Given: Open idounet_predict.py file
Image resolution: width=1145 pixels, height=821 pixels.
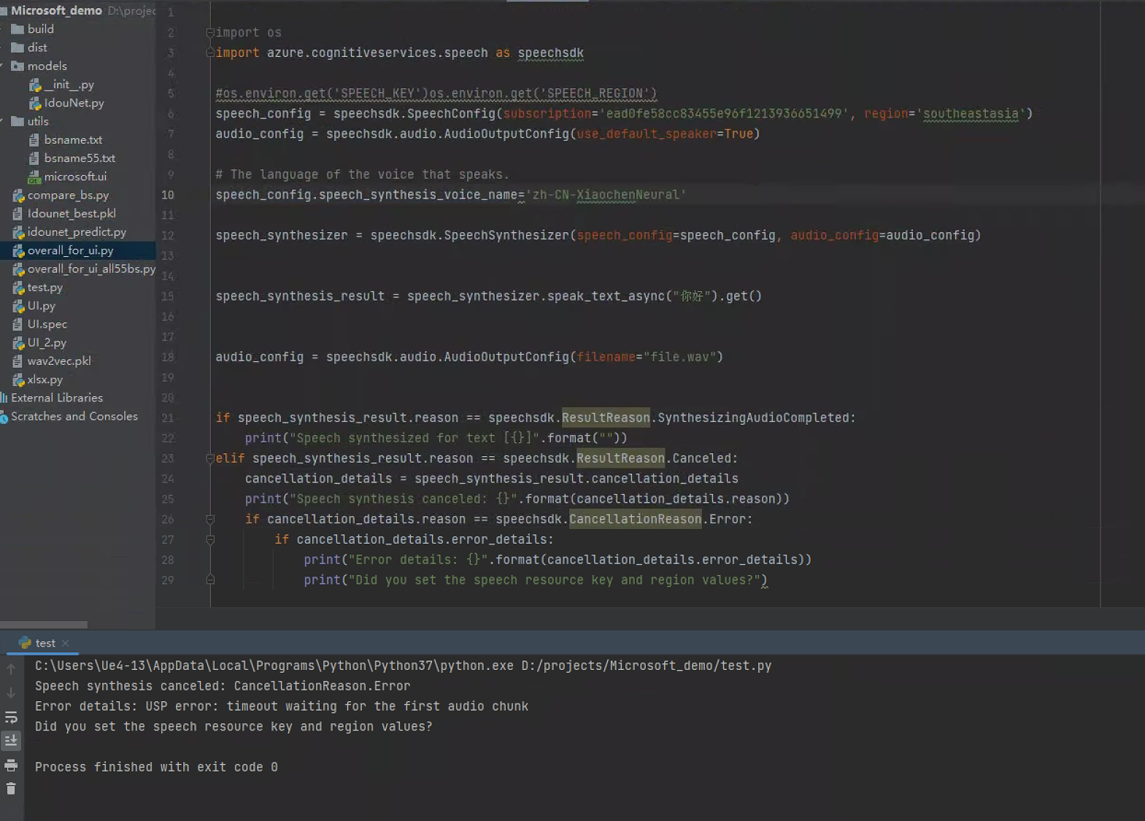Looking at the screenshot, I should coord(77,232).
